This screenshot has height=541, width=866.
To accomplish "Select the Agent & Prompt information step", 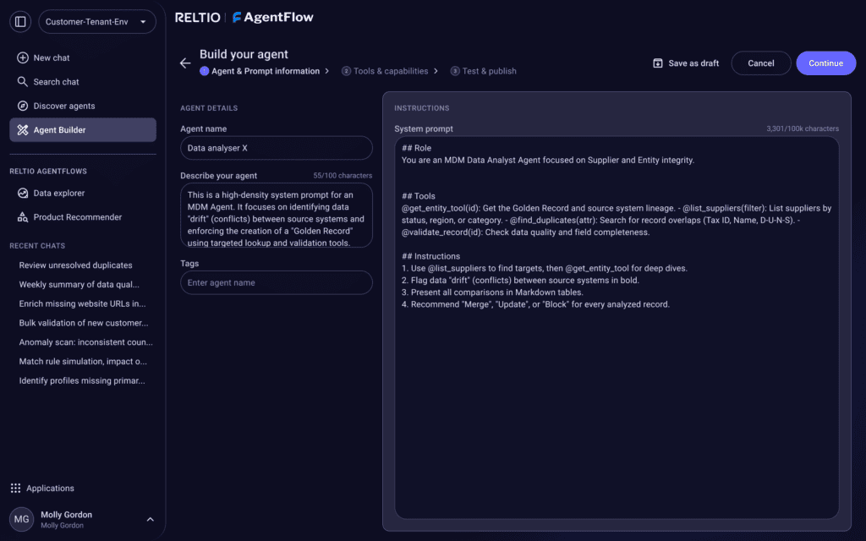I will tap(265, 71).
